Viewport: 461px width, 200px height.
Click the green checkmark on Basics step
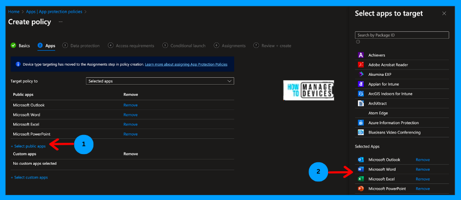pos(13,45)
